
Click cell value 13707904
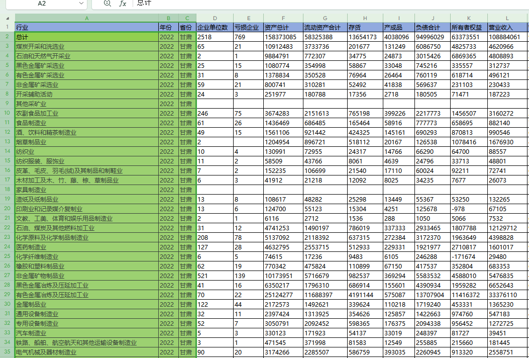pyautogui.click(x=433, y=295)
